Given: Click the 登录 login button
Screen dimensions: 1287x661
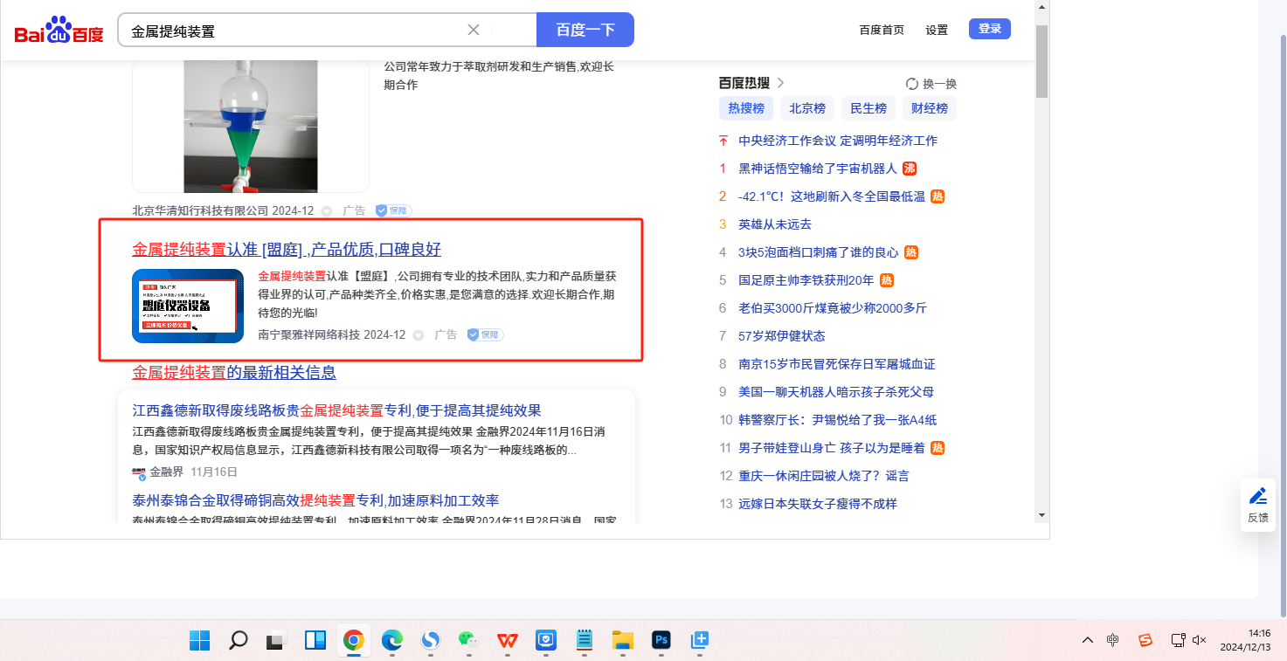Looking at the screenshot, I should point(989,29).
